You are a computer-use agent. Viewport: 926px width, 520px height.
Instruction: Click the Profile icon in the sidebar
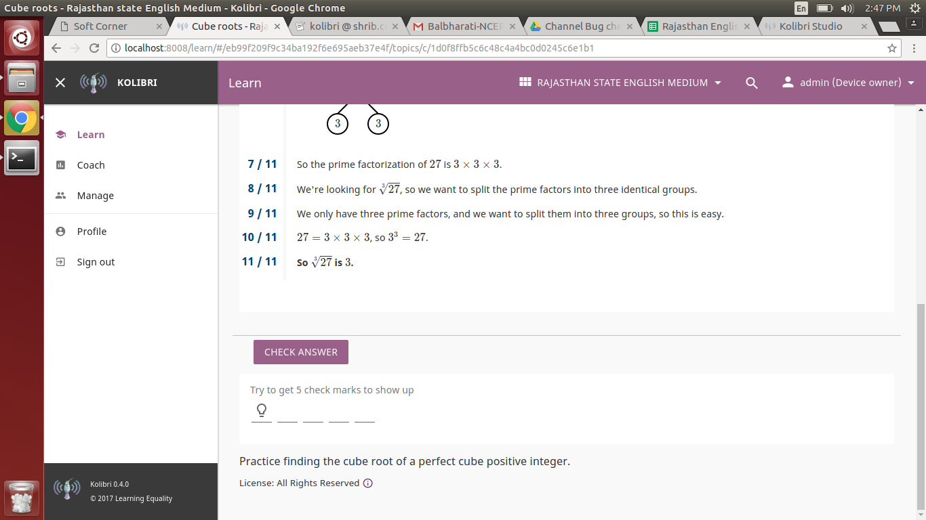click(62, 231)
